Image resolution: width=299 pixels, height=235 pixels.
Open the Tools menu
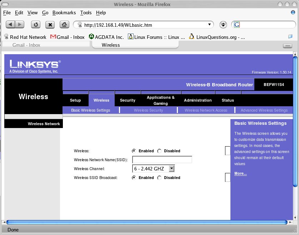point(86,12)
